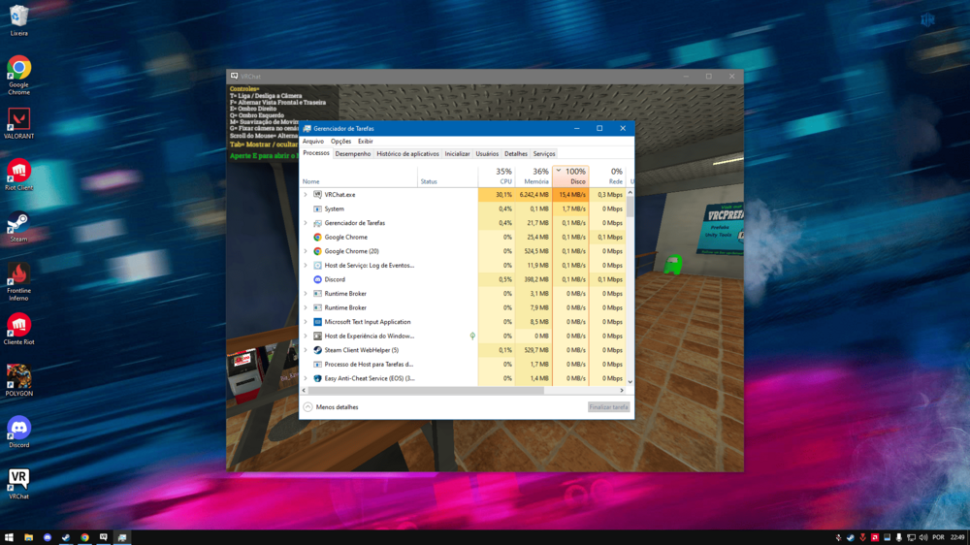Open the Frontline Inferno desktop icon

point(18,274)
